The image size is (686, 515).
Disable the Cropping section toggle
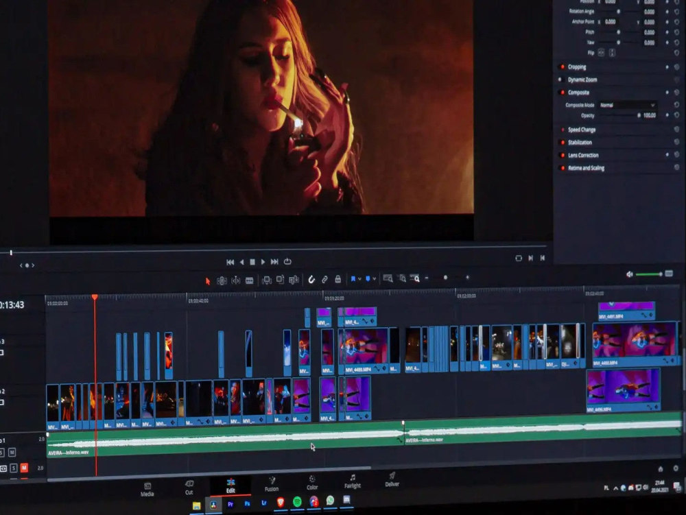[x=563, y=67]
